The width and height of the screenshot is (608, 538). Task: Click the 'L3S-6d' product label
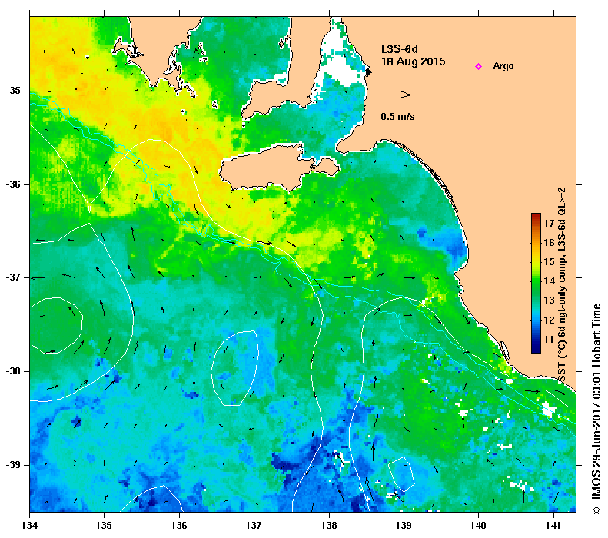(x=400, y=49)
